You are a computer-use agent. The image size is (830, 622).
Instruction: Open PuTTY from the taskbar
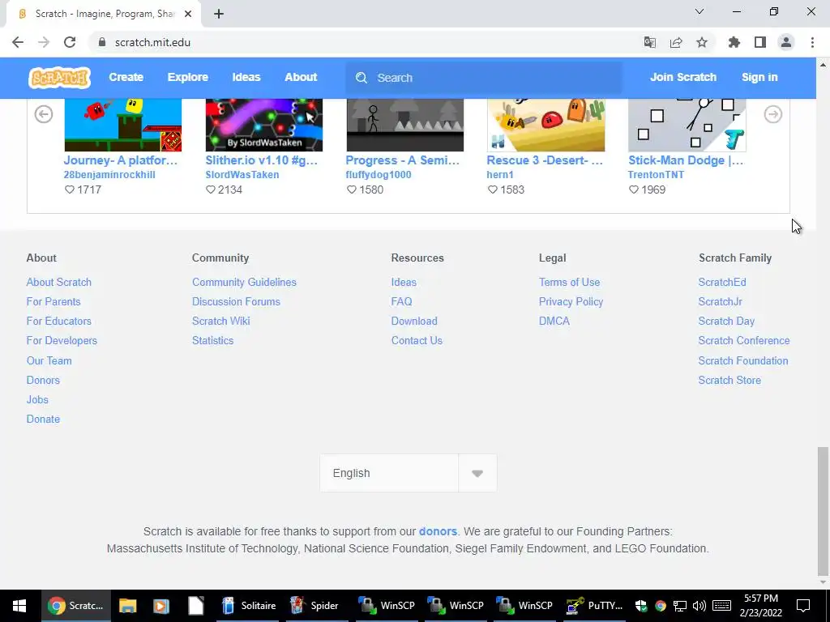click(594, 606)
